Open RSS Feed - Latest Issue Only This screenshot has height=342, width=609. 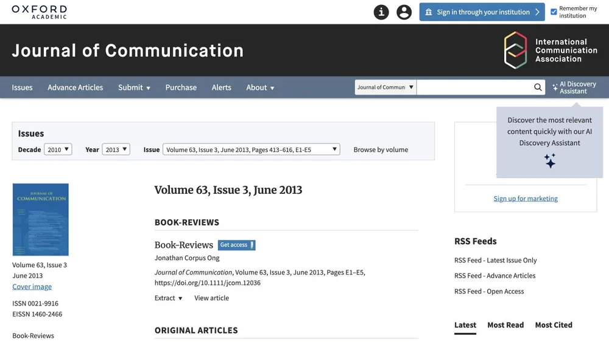495,260
